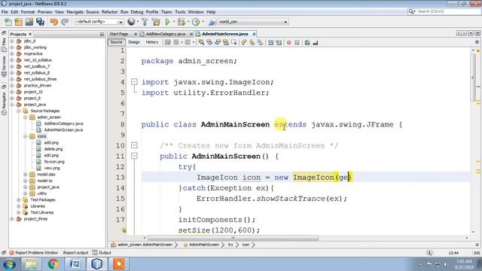Click the AdminMainScreen breadcrumb
The height and width of the screenshot is (271, 482).
202,245
